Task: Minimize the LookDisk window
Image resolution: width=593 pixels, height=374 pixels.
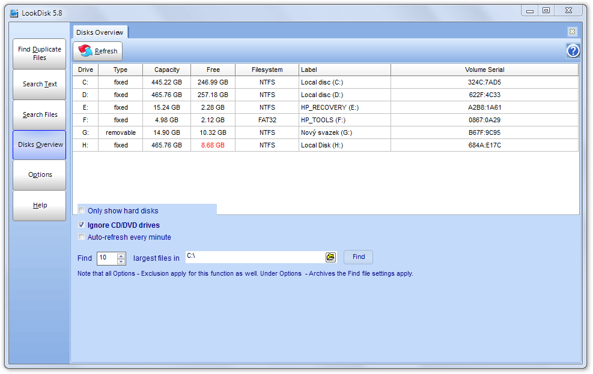Action: point(530,10)
